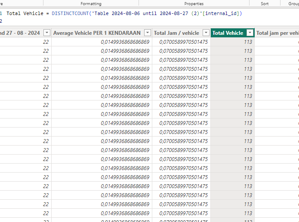This screenshot has width=299, height=222.
Task: Click the DISTINCTCOUNT function name in formula
Action: pyautogui.click(x=70, y=13)
